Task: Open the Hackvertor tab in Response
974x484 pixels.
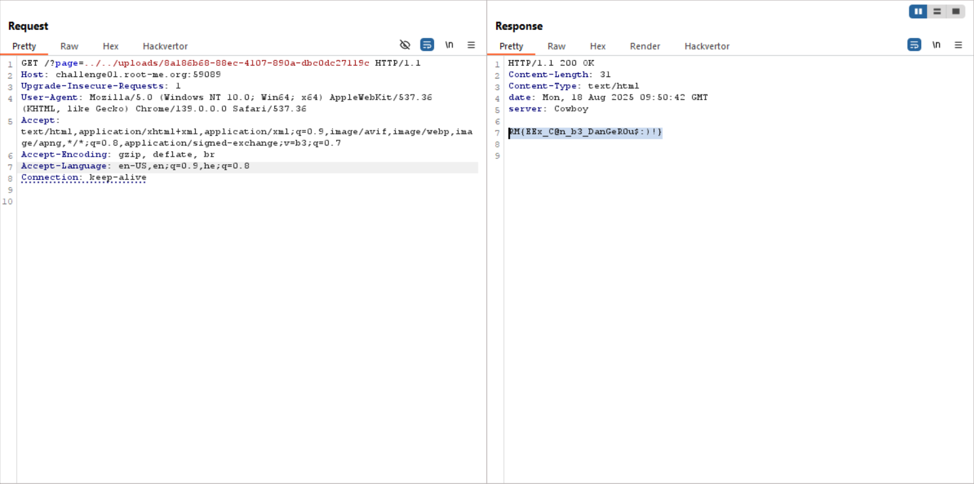Action: [707, 46]
